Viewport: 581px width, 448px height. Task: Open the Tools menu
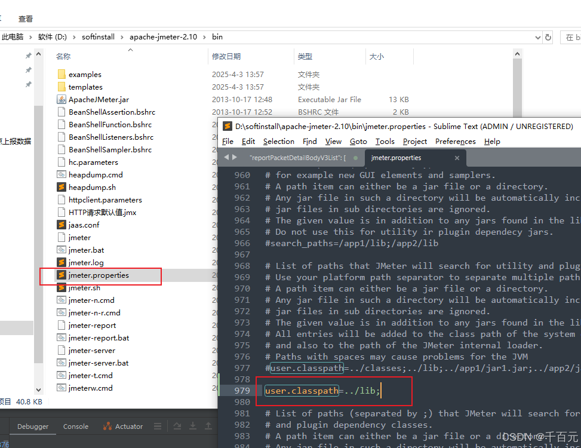pyautogui.click(x=385, y=141)
